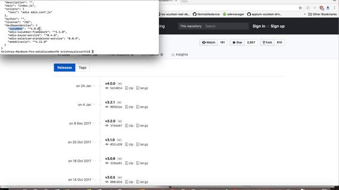Open the appium-xcuitest-driv... bookmark

[264, 14]
